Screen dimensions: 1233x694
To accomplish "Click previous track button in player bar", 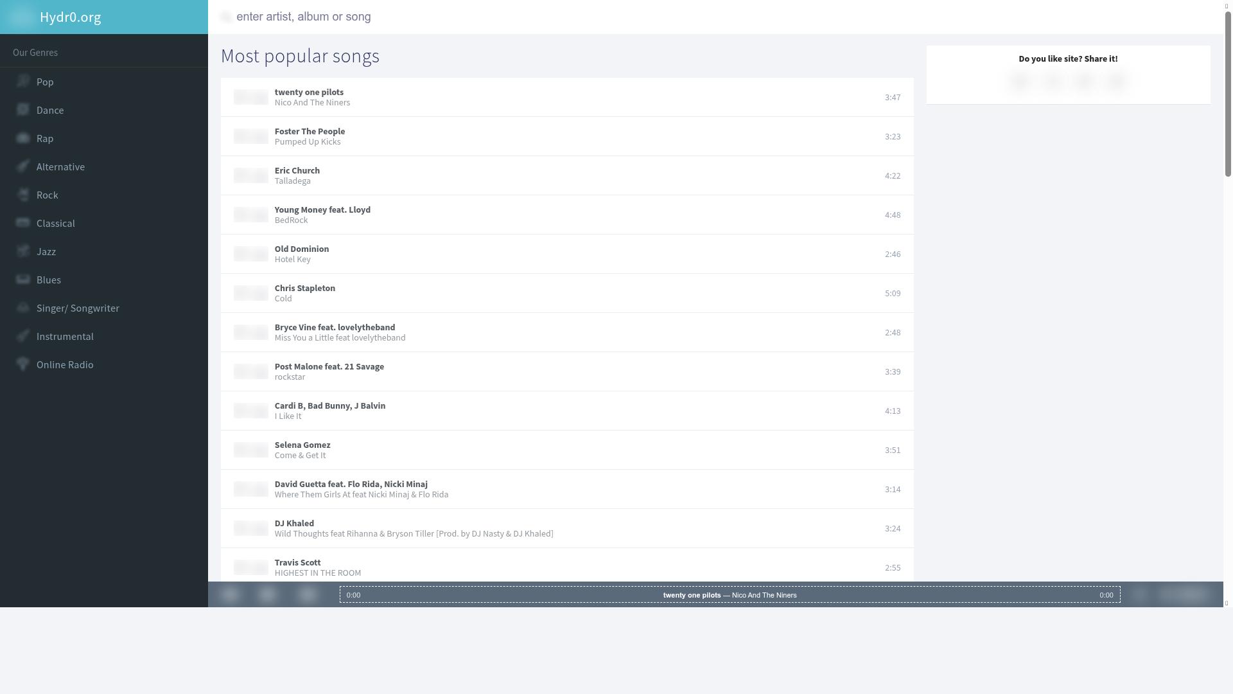I will tap(230, 594).
